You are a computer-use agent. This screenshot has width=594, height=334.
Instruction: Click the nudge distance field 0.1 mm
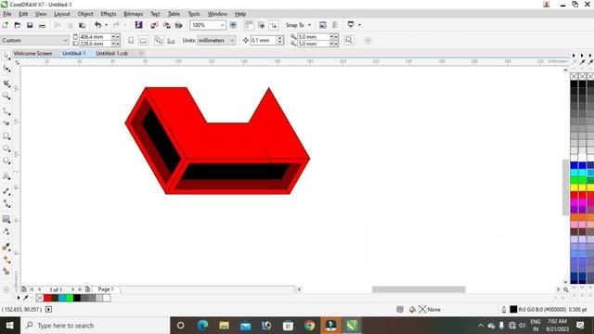tap(263, 40)
